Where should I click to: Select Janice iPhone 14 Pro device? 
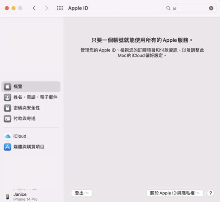(x=31, y=197)
